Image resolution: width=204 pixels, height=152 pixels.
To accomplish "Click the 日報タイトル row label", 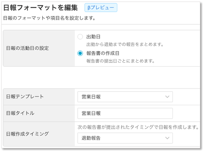I will click(20, 113).
